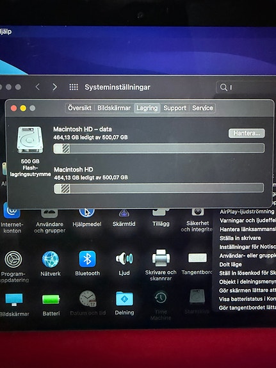The image size is (276, 368).
Task: Go back with the left chevron
Action: pos(38,87)
